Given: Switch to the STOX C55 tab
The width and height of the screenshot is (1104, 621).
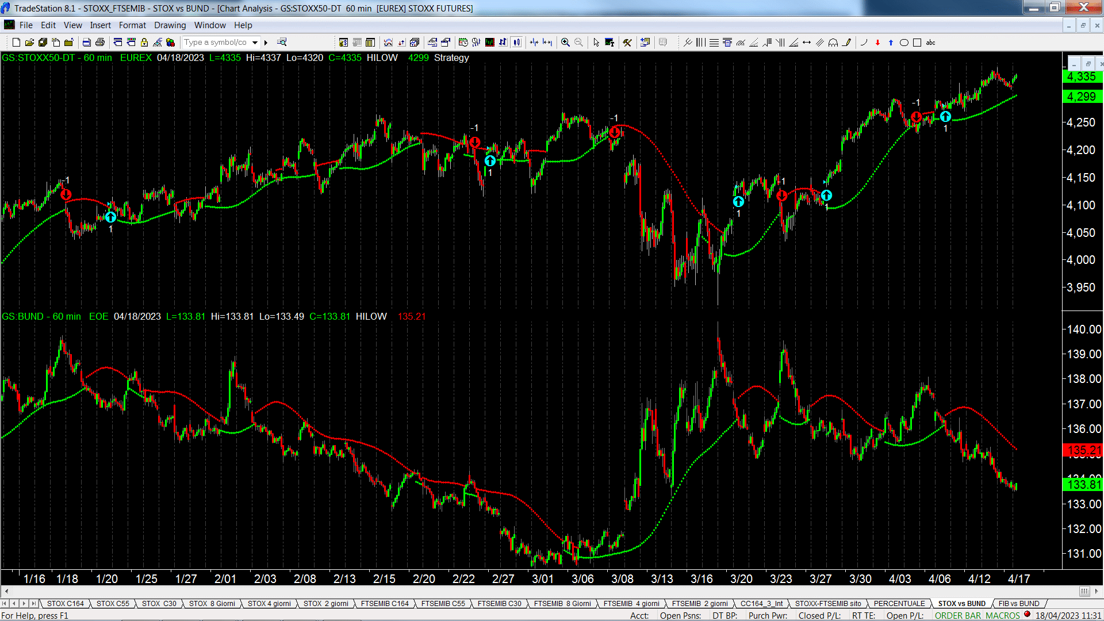Looking at the screenshot, I should click(113, 604).
